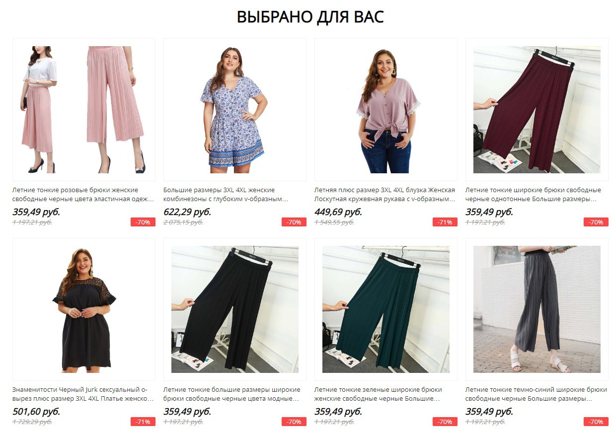Open the dark green wide pants image
612x432 pixels.
coord(386,309)
